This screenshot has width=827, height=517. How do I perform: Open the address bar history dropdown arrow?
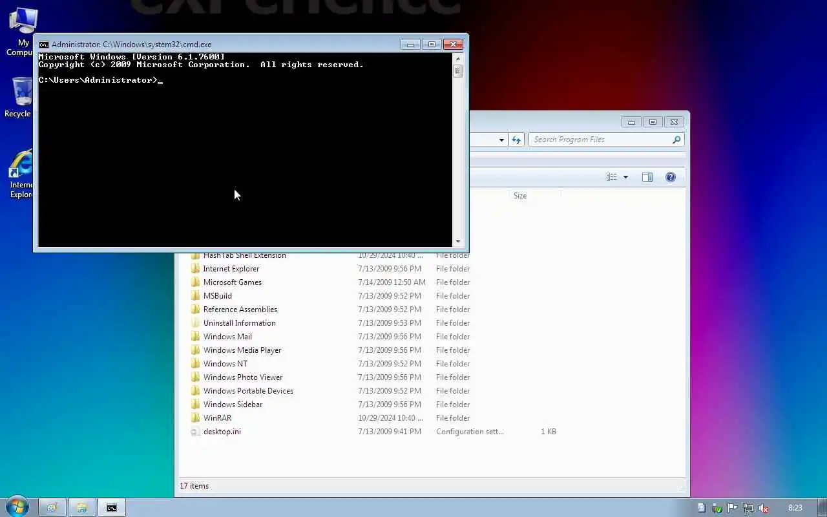(501, 140)
